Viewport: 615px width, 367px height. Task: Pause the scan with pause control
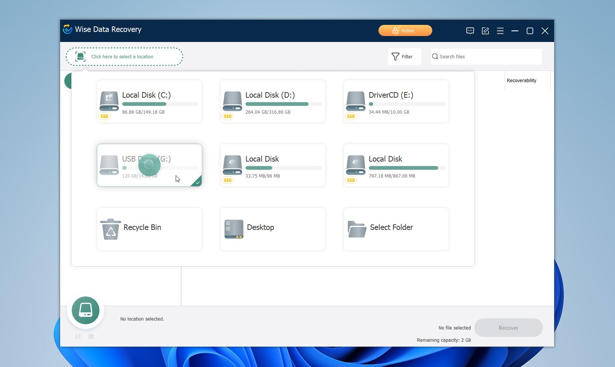(78, 337)
